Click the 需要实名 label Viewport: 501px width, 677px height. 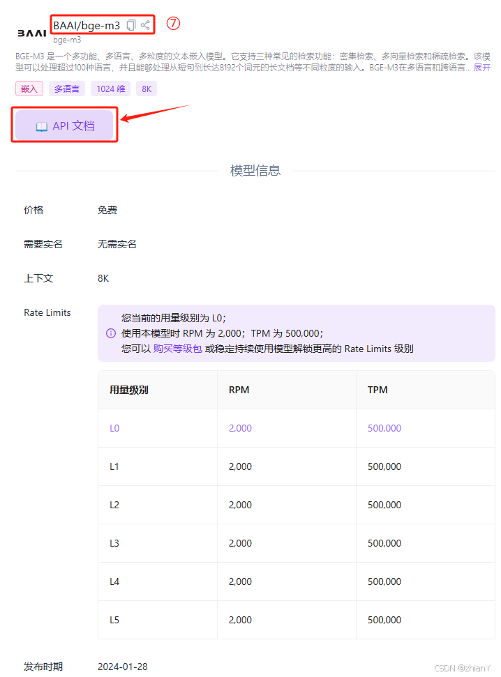43,244
